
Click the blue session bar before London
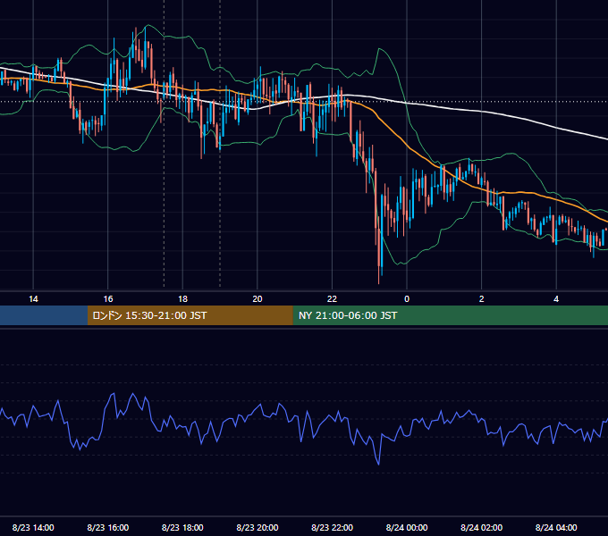tap(44, 315)
